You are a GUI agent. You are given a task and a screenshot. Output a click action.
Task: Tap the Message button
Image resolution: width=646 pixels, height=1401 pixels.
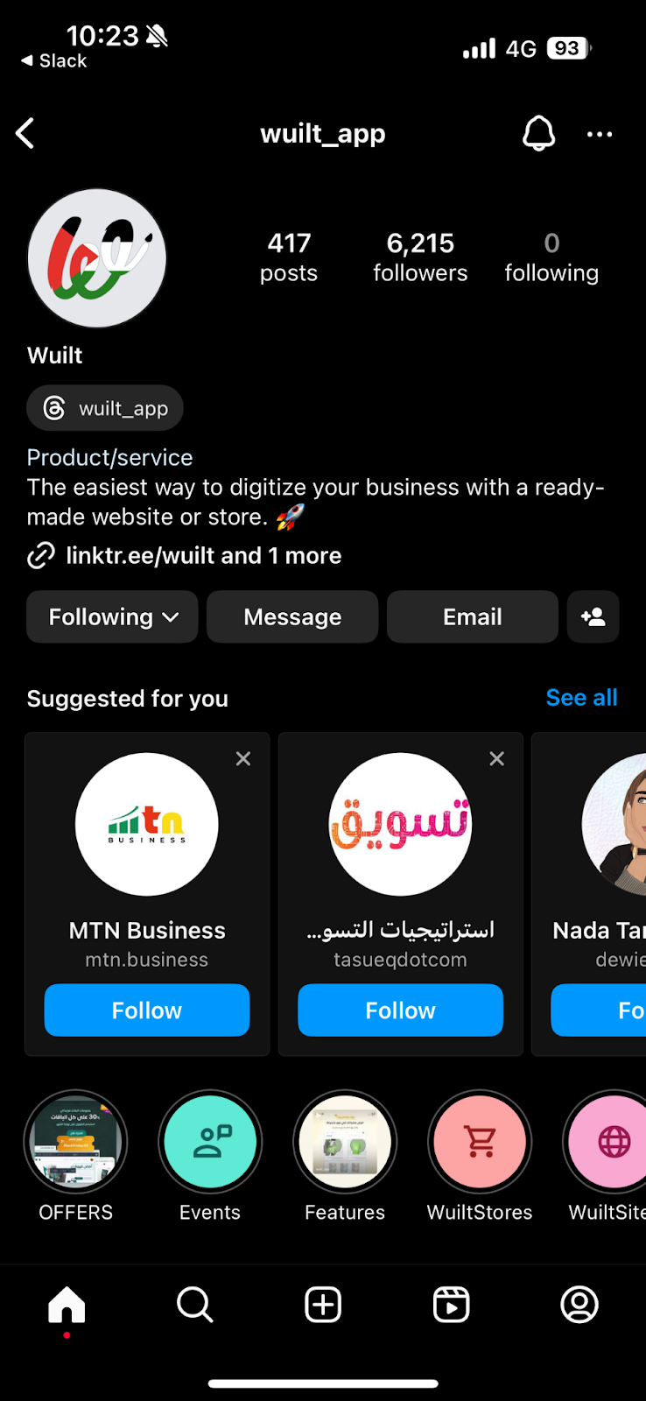[x=292, y=616]
